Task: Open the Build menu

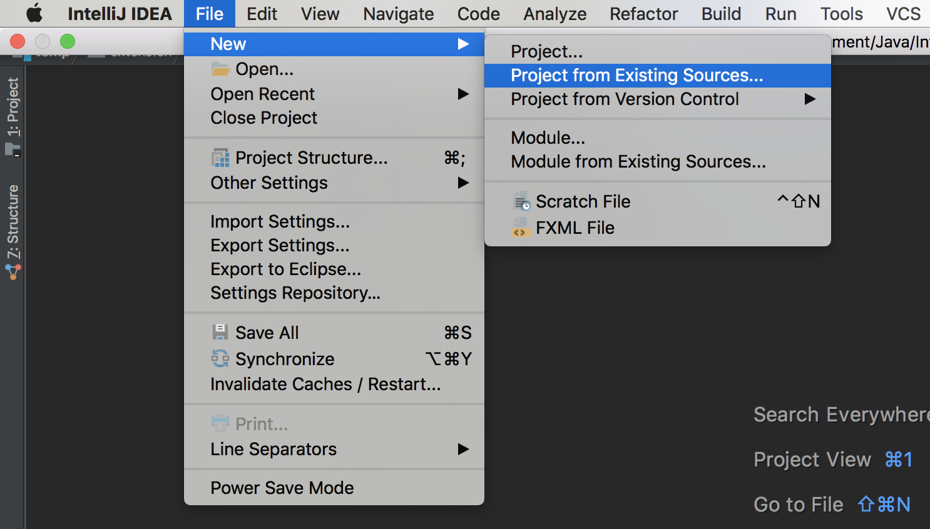Action: (x=721, y=14)
